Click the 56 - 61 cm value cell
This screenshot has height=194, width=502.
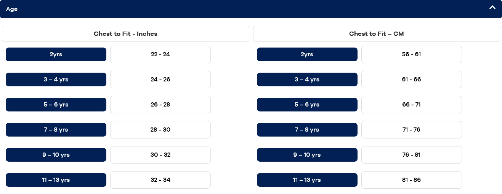tap(411, 54)
